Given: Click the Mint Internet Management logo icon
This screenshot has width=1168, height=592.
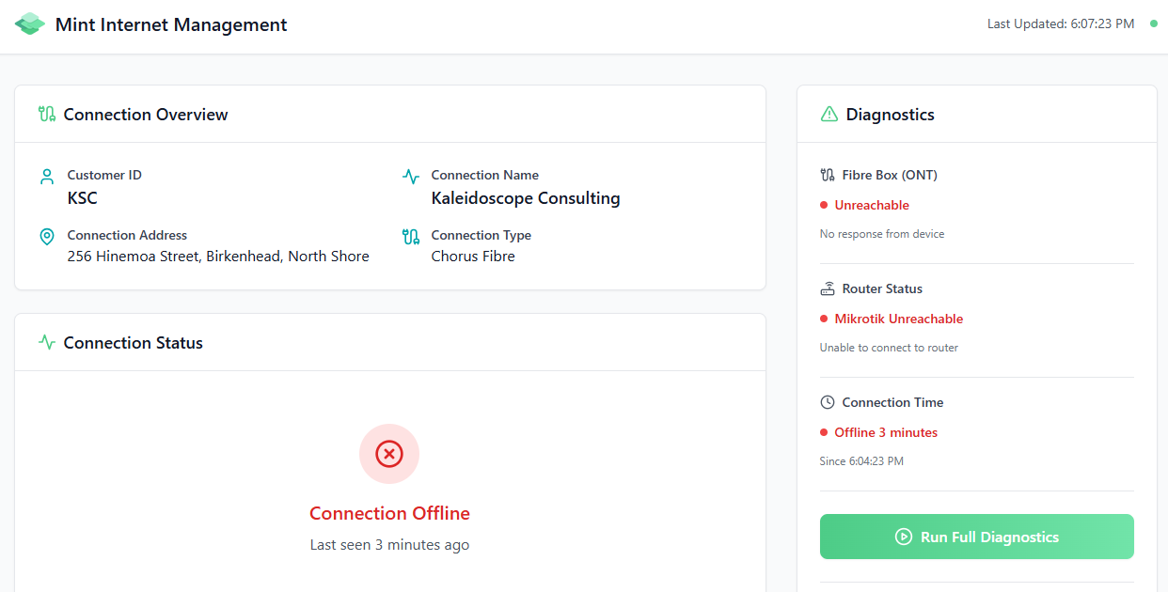Looking at the screenshot, I should pyautogui.click(x=29, y=23).
